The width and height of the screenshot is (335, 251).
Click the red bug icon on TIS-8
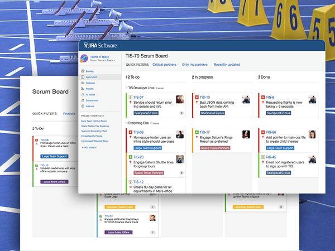[263, 97]
